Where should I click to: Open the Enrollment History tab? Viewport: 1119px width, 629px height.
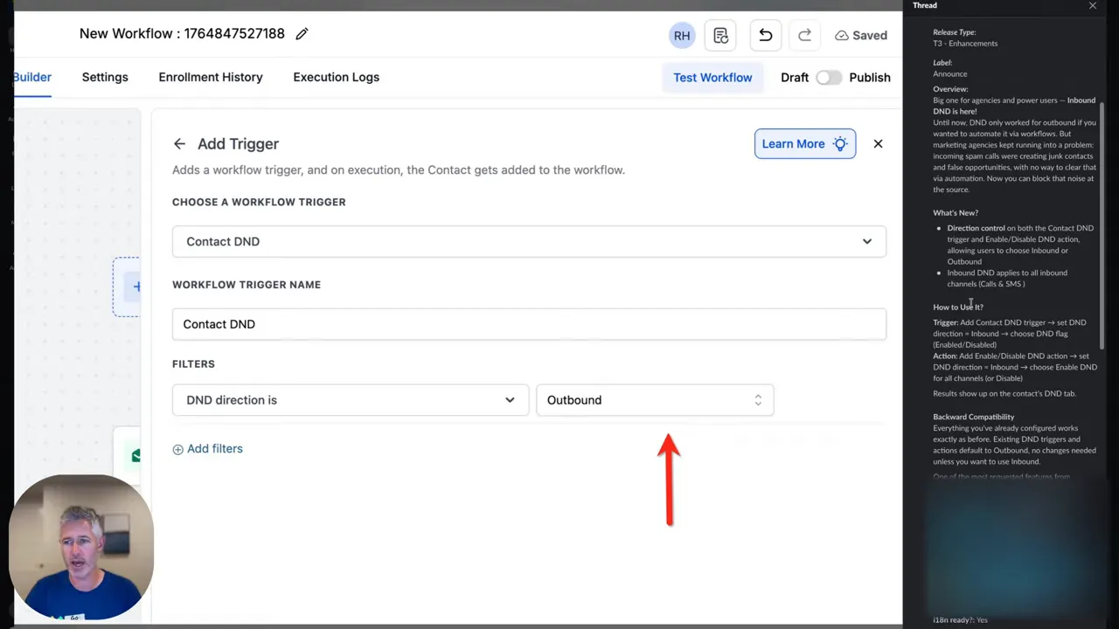tap(211, 78)
